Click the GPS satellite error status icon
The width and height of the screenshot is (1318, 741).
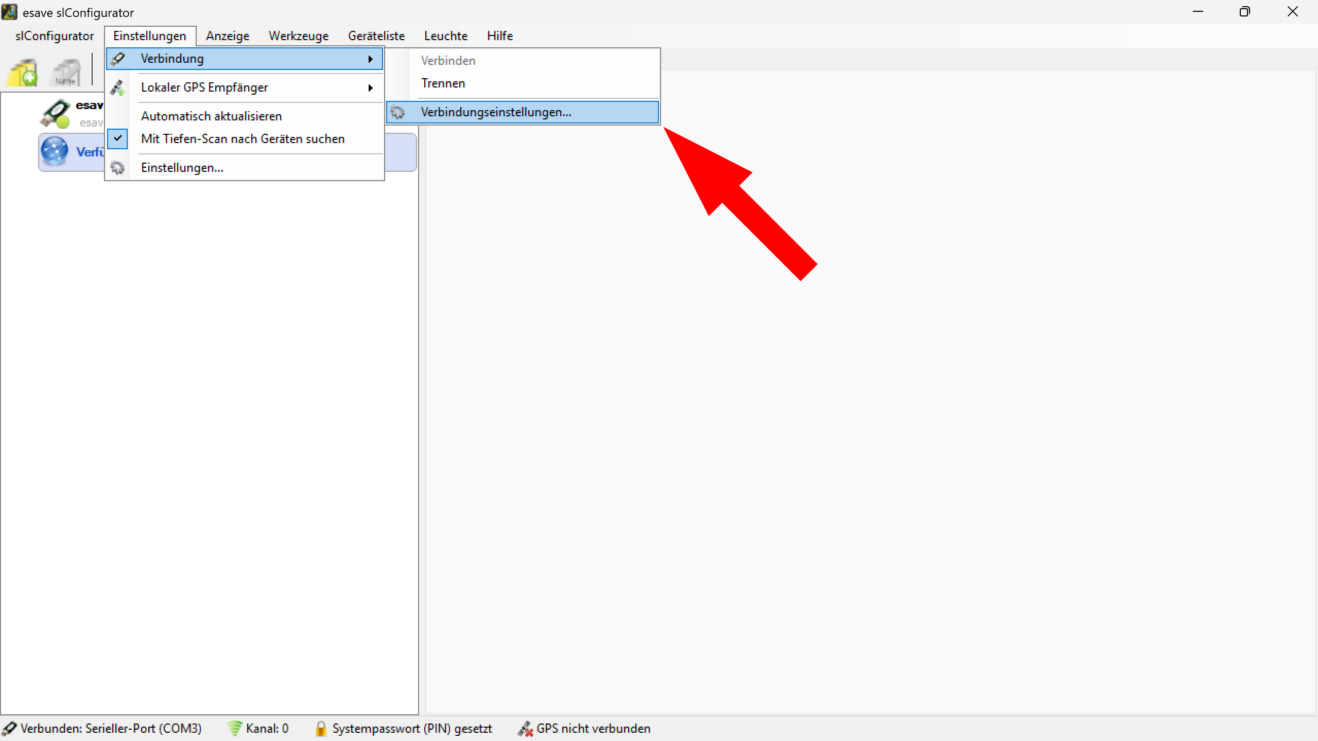pyautogui.click(x=525, y=729)
